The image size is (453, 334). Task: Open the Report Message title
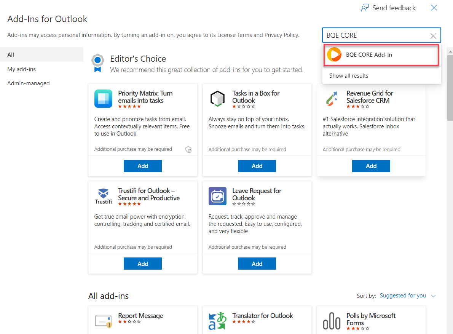pos(140,315)
